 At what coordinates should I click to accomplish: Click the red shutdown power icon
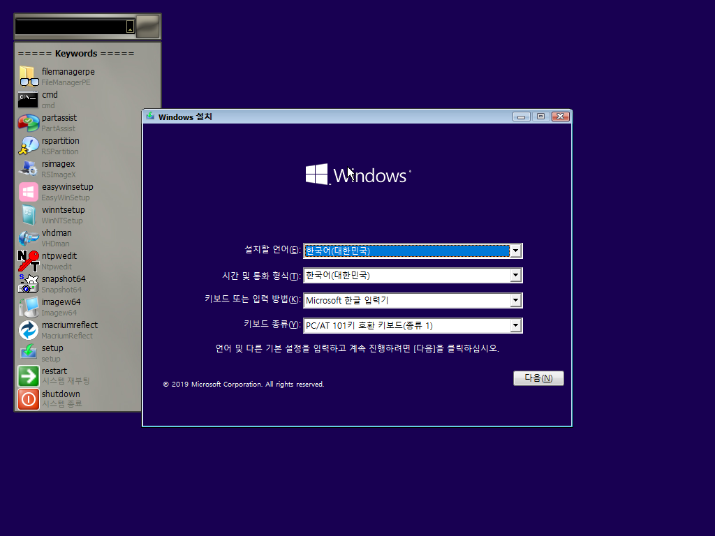pos(28,399)
